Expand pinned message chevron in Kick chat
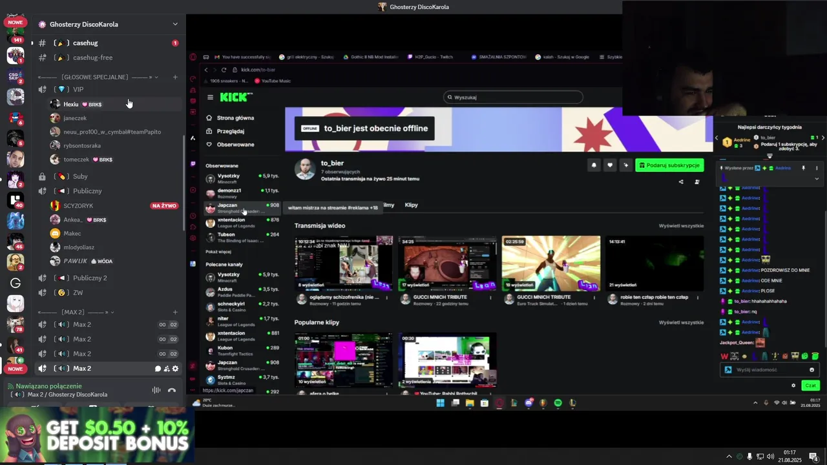Image resolution: width=827 pixels, height=465 pixels. tap(817, 179)
